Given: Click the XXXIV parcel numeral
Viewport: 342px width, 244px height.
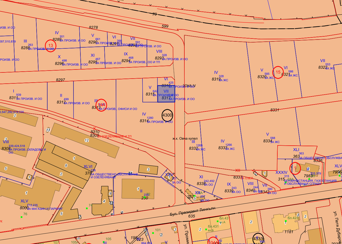Looking at the screenshot, I should [281, 172].
